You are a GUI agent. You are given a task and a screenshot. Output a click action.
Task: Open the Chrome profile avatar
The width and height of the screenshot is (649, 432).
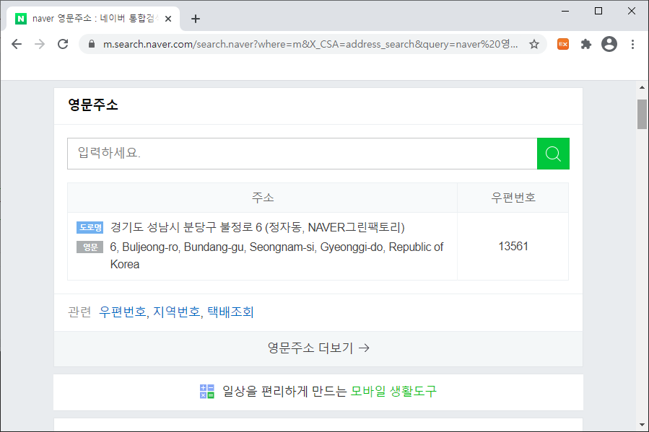609,44
